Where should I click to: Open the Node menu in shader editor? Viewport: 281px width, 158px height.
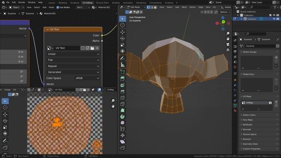51,7
